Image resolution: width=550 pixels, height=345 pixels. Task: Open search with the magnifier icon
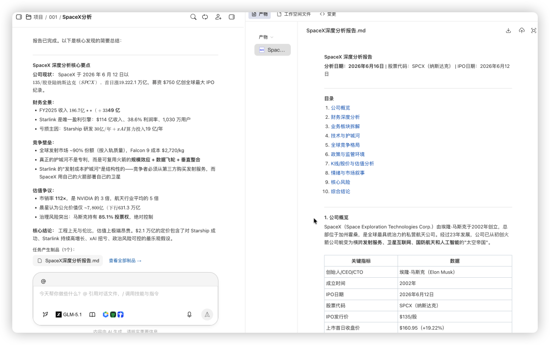tap(194, 17)
